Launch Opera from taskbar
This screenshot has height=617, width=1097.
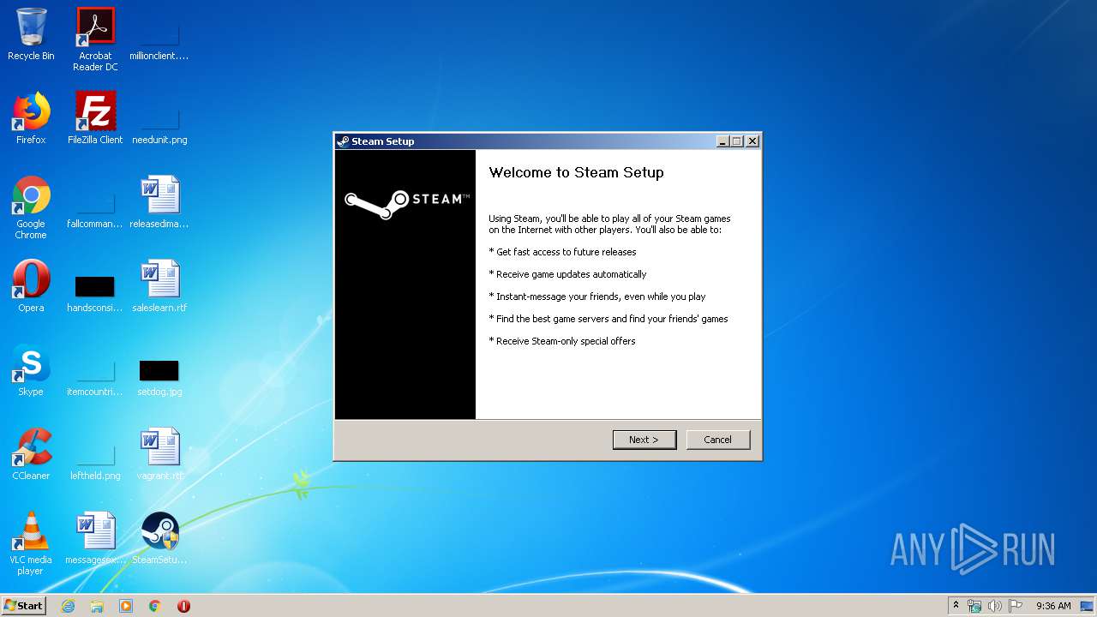click(x=183, y=606)
